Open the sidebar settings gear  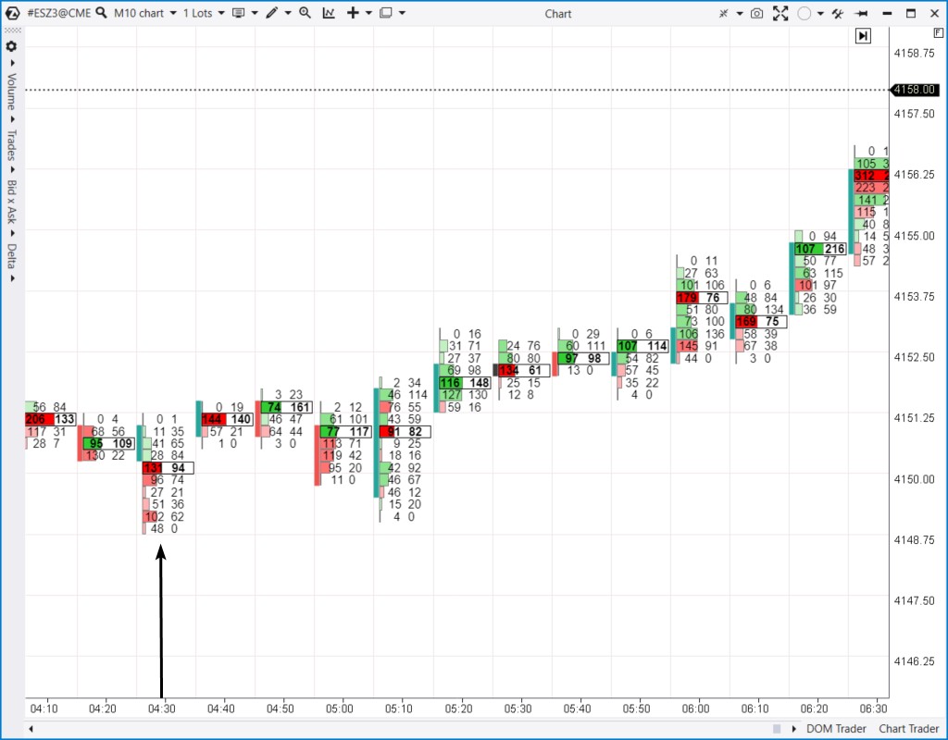click(x=11, y=46)
